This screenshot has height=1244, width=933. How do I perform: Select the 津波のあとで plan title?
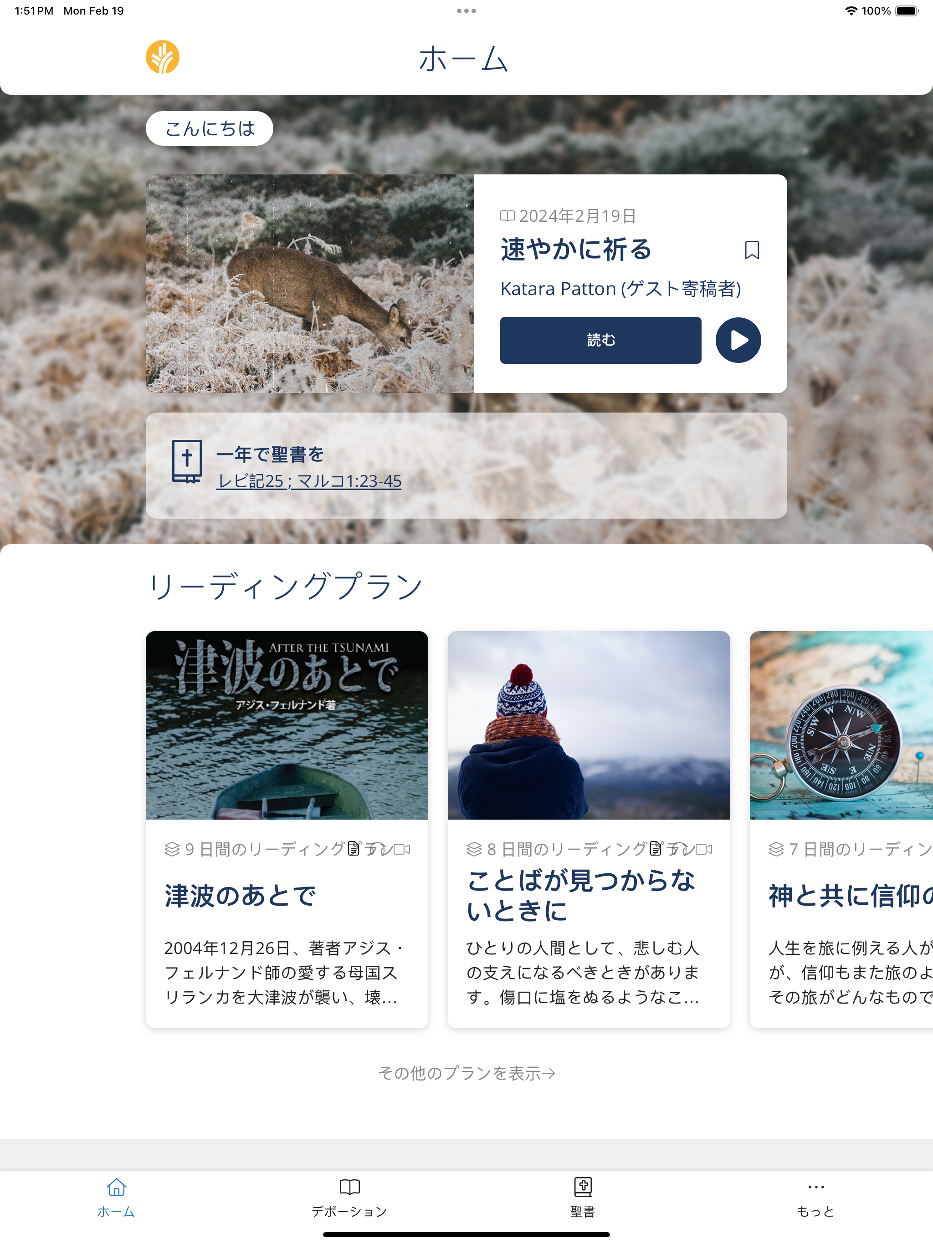(240, 896)
